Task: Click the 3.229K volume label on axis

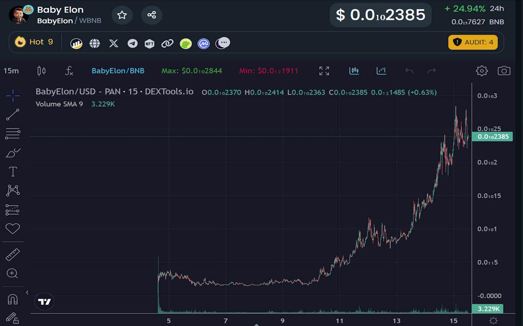Action: pos(488,309)
